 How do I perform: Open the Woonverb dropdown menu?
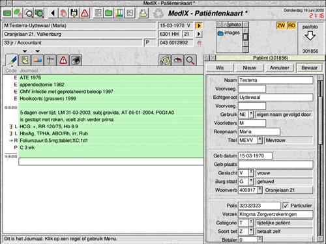(x=259, y=190)
